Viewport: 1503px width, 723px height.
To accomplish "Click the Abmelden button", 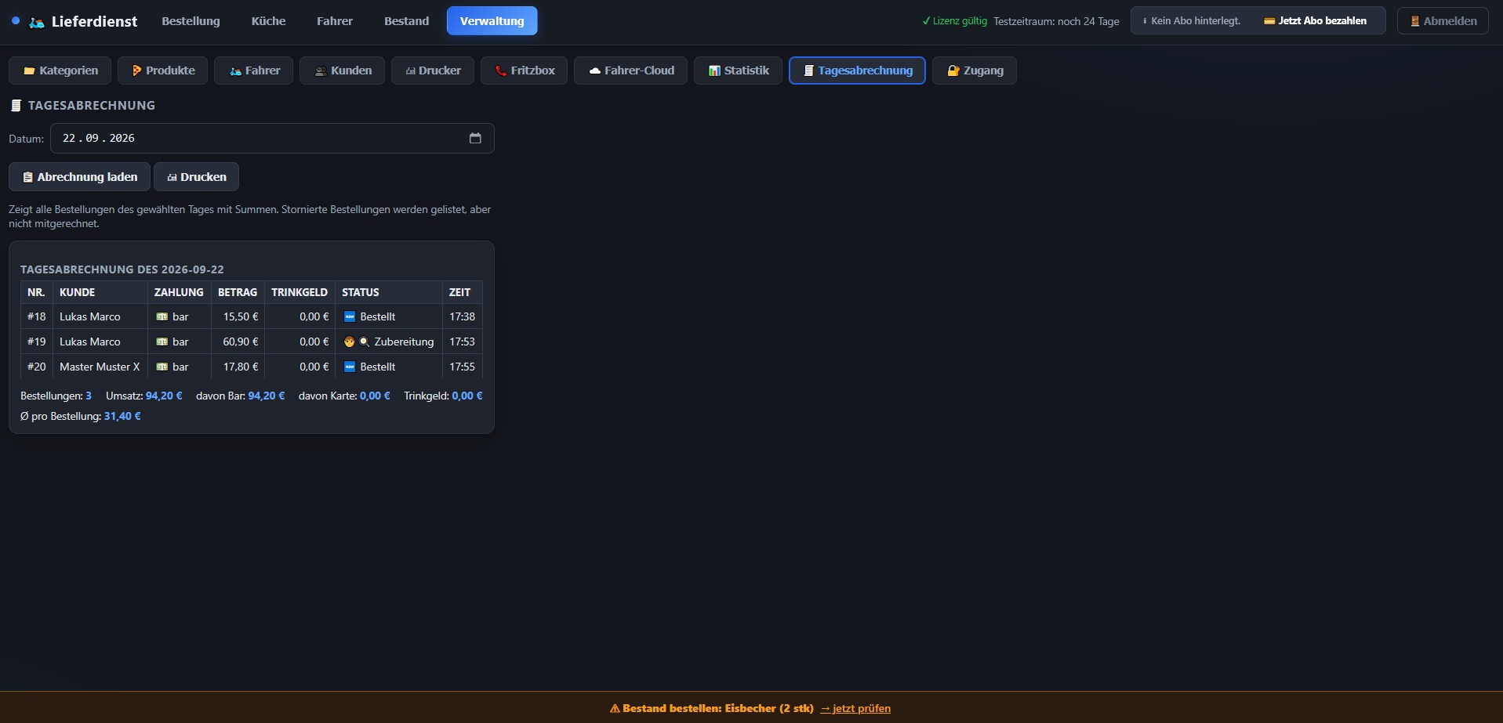I will [x=1443, y=21].
